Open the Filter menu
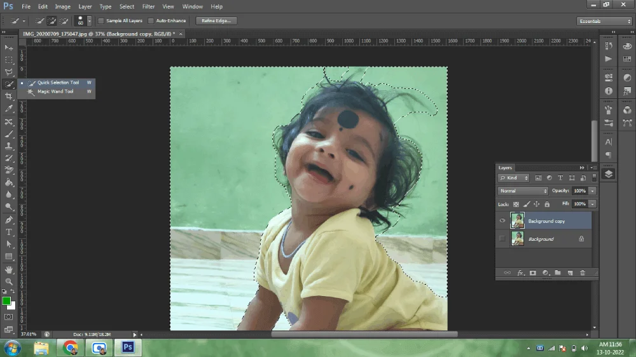Viewport: 636px width, 357px height. tap(148, 6)
